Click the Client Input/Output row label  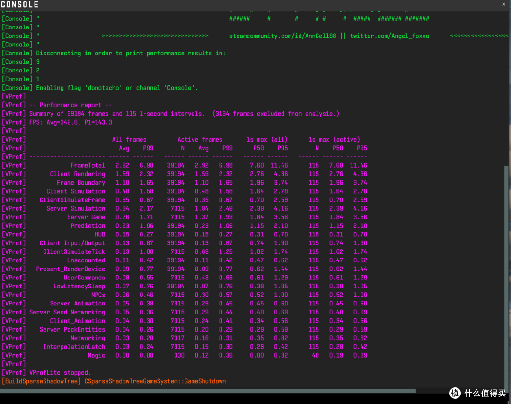72,243
